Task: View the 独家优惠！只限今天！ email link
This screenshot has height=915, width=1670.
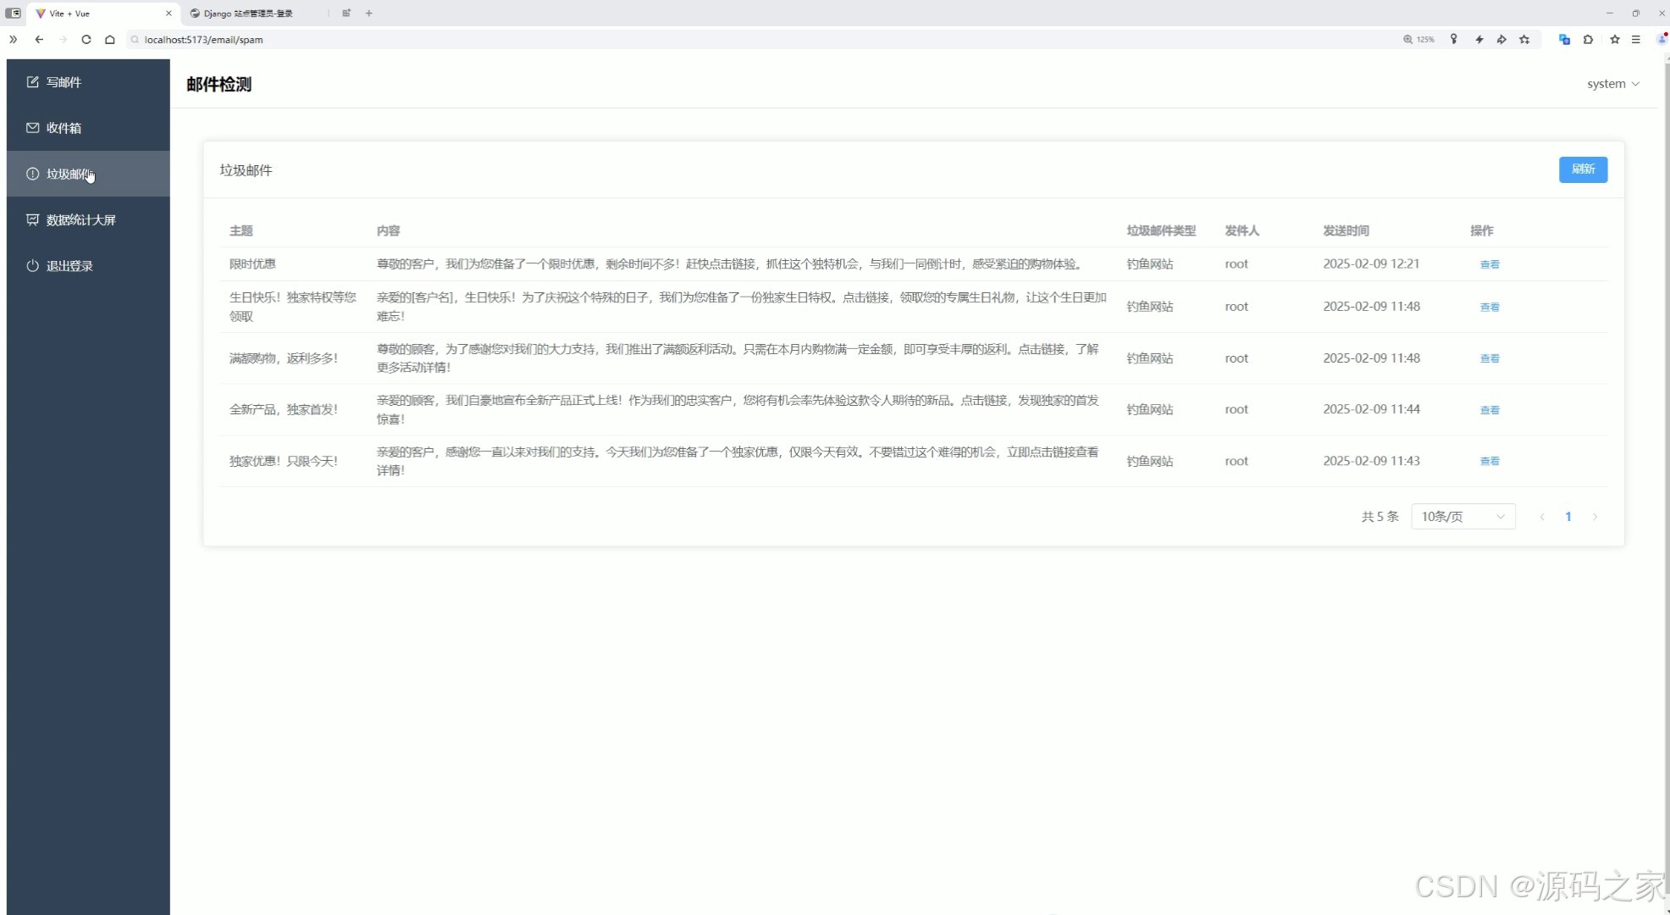Action: click(x=1489, y=462)
